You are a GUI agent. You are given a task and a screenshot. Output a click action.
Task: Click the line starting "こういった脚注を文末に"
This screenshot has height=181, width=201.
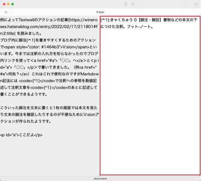coord(49,108)
